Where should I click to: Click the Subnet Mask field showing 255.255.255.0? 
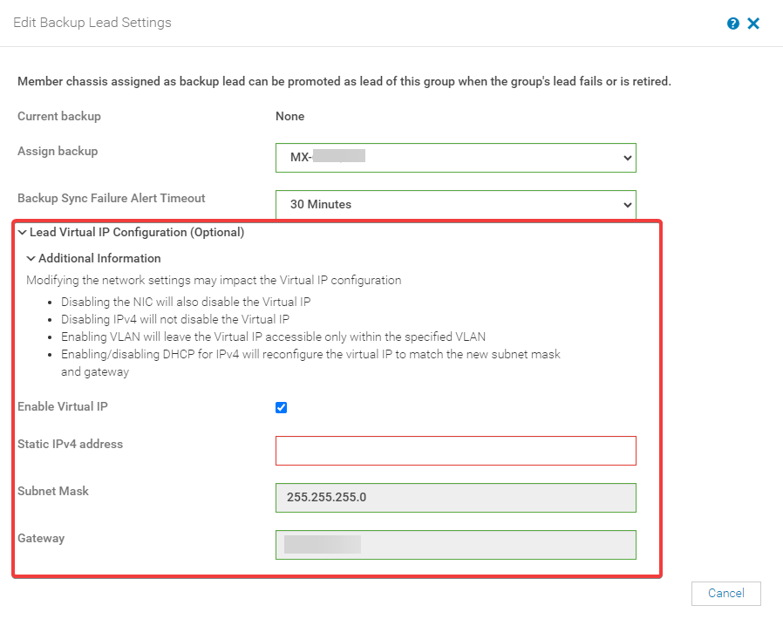[455, 498]
